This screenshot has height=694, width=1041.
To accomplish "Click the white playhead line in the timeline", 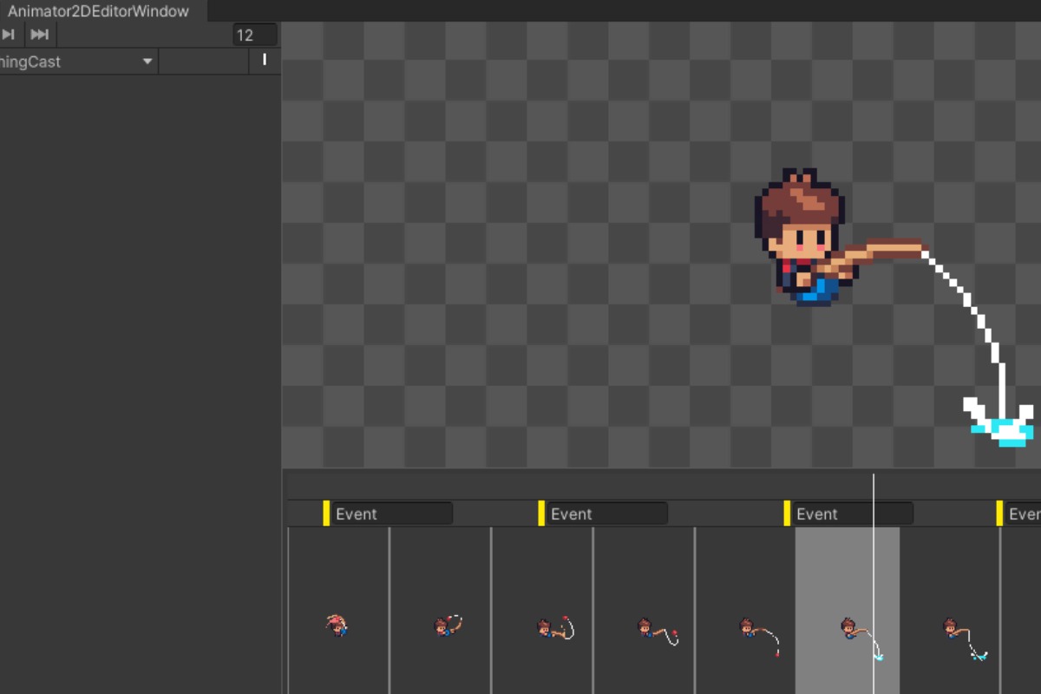I will (874, 486).
